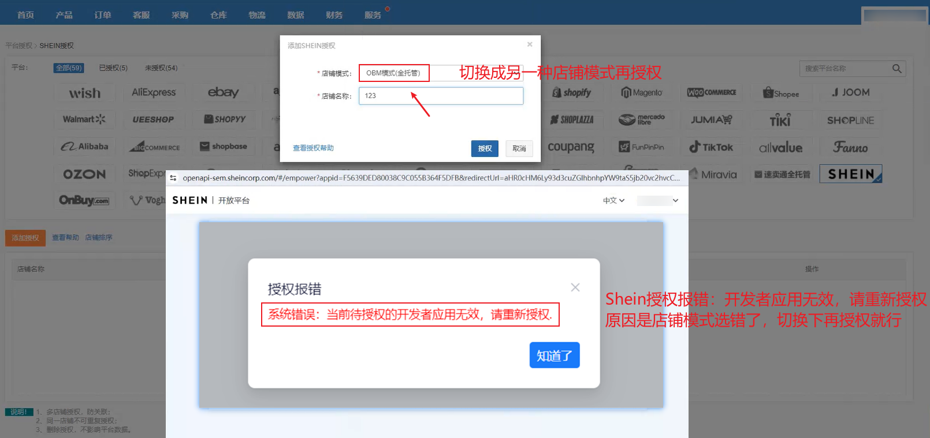The image size is (930, 438).
Task: Pick the allvalue platform logo
Action: 781,148
